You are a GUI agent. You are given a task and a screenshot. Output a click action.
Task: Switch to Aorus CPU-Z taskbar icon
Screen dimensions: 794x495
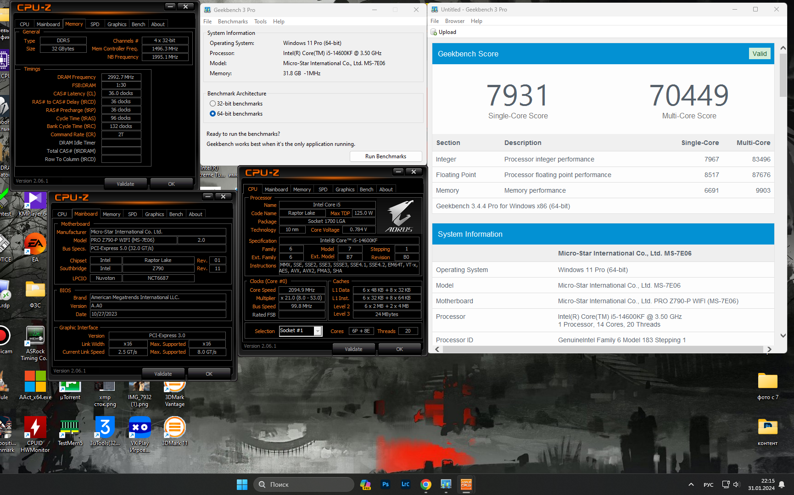[x=466, y=484]
